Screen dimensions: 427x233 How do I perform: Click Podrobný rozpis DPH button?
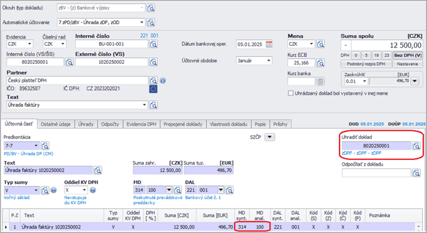(x=366, y=64)
